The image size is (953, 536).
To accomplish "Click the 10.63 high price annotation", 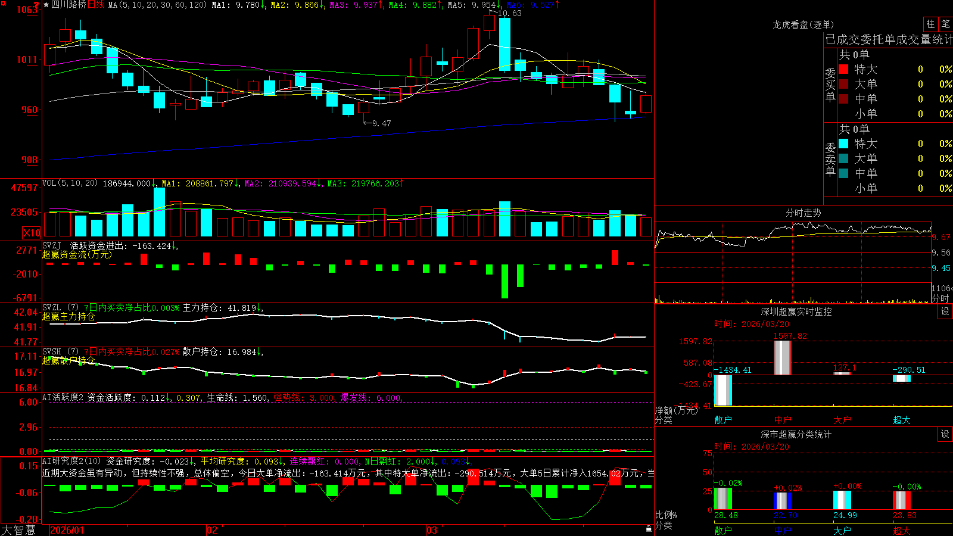I will (x=510, y=13).
